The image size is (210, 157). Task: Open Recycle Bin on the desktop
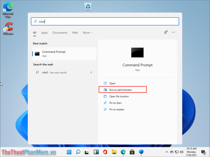88,7
